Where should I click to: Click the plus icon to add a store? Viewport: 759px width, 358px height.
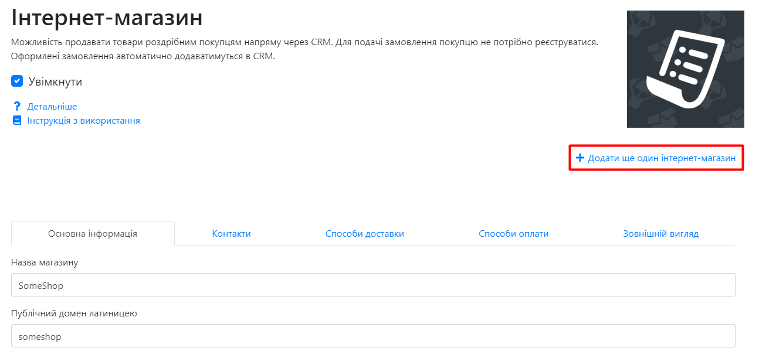click(580, 158)
